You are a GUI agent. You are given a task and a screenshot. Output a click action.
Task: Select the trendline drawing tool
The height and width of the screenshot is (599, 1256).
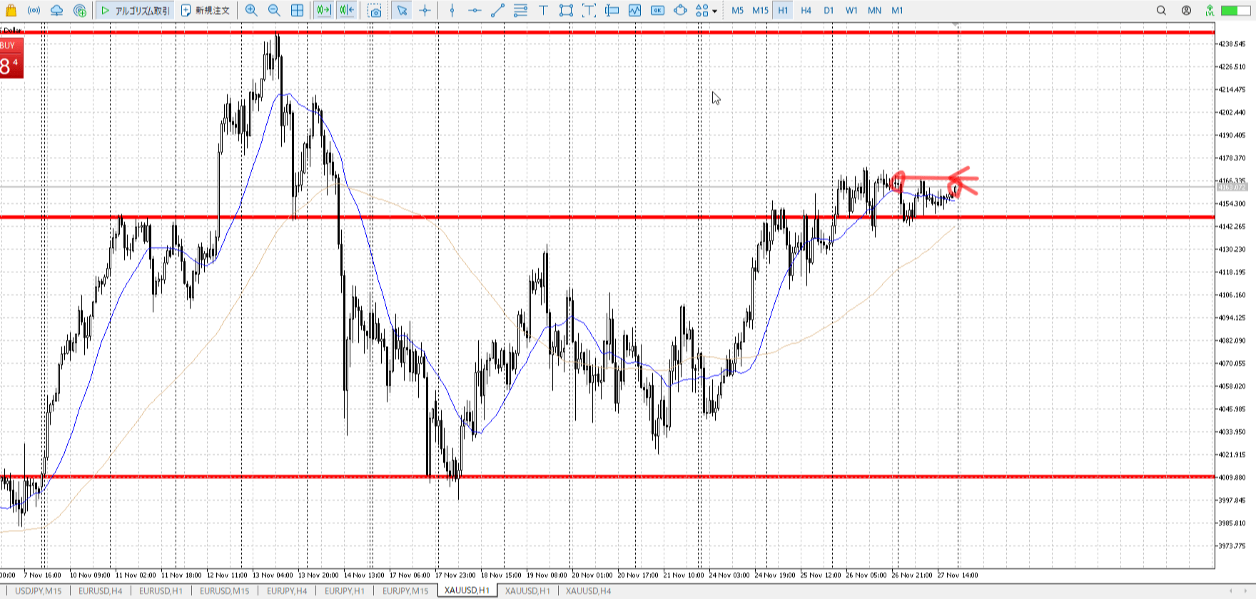click(x=497, y=10)
